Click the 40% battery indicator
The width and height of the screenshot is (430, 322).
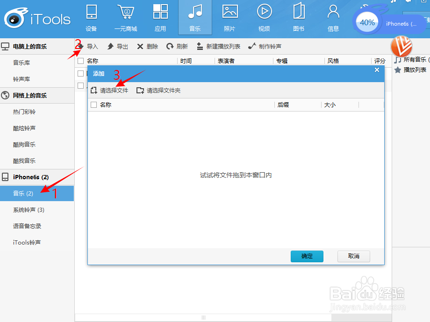point(367,22)
